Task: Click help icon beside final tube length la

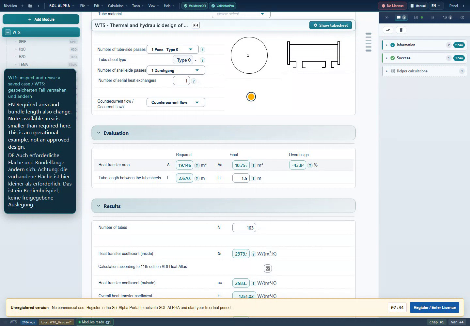Action: pyautogui.click(x=253, y=179)
